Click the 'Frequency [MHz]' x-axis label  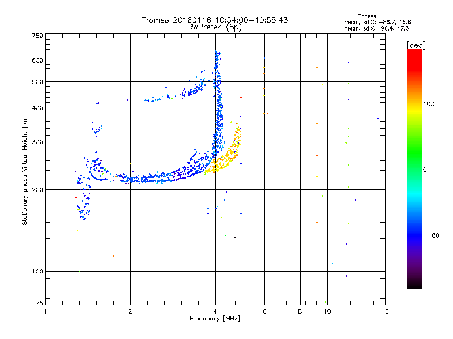pos(215,319)
